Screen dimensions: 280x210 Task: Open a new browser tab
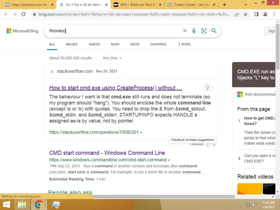(x=224, y=5)
